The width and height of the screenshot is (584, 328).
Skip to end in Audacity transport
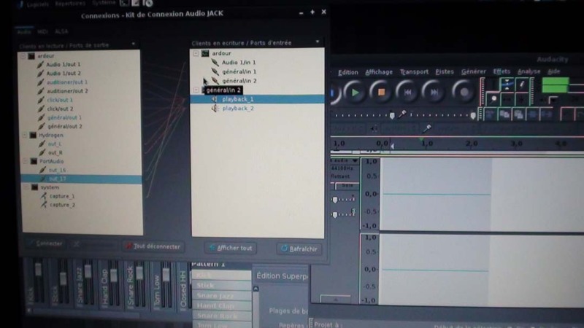pos(434,92)
